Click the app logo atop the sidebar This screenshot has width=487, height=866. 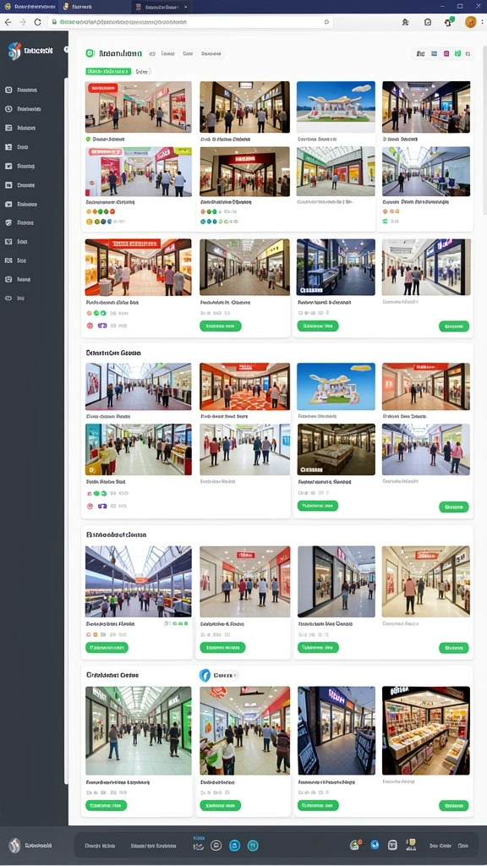(14, 50)
